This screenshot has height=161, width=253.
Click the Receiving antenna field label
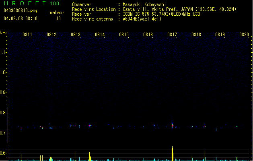93,19
